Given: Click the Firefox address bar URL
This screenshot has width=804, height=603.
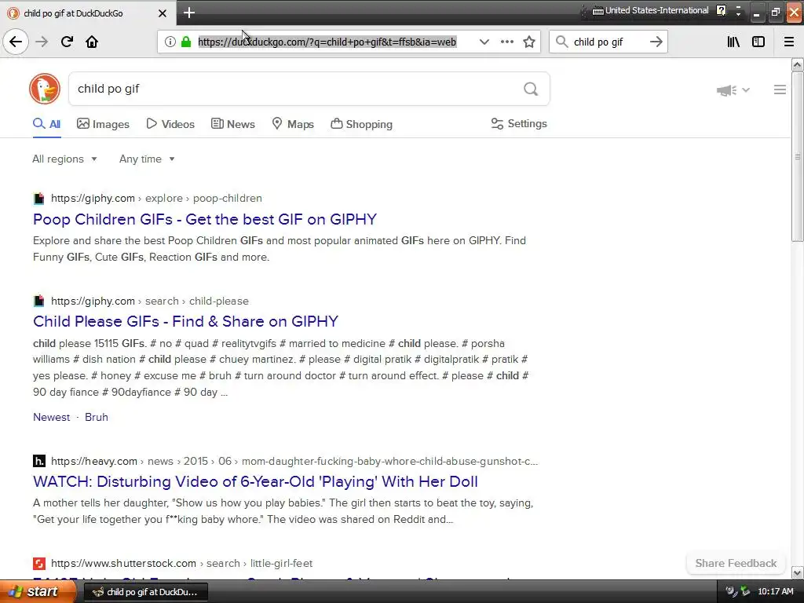Looking at the screenshot, I should (x=327, y=42).
